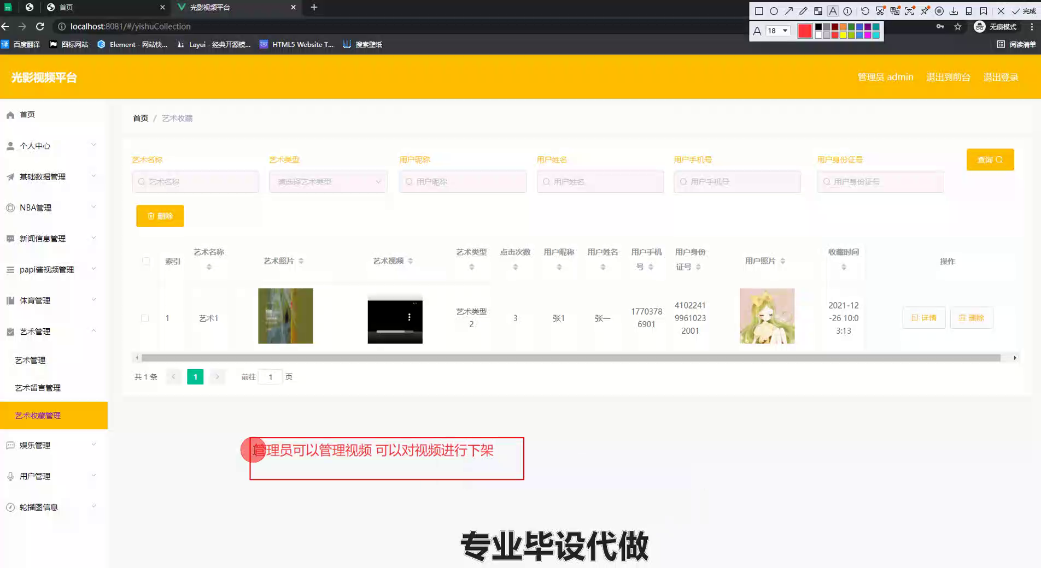Image resolution: width=1041 pixels, height=568 pixels.
Task: Expand 新闻信息管理 sidebar menu
Action: (x=54, y=239)
